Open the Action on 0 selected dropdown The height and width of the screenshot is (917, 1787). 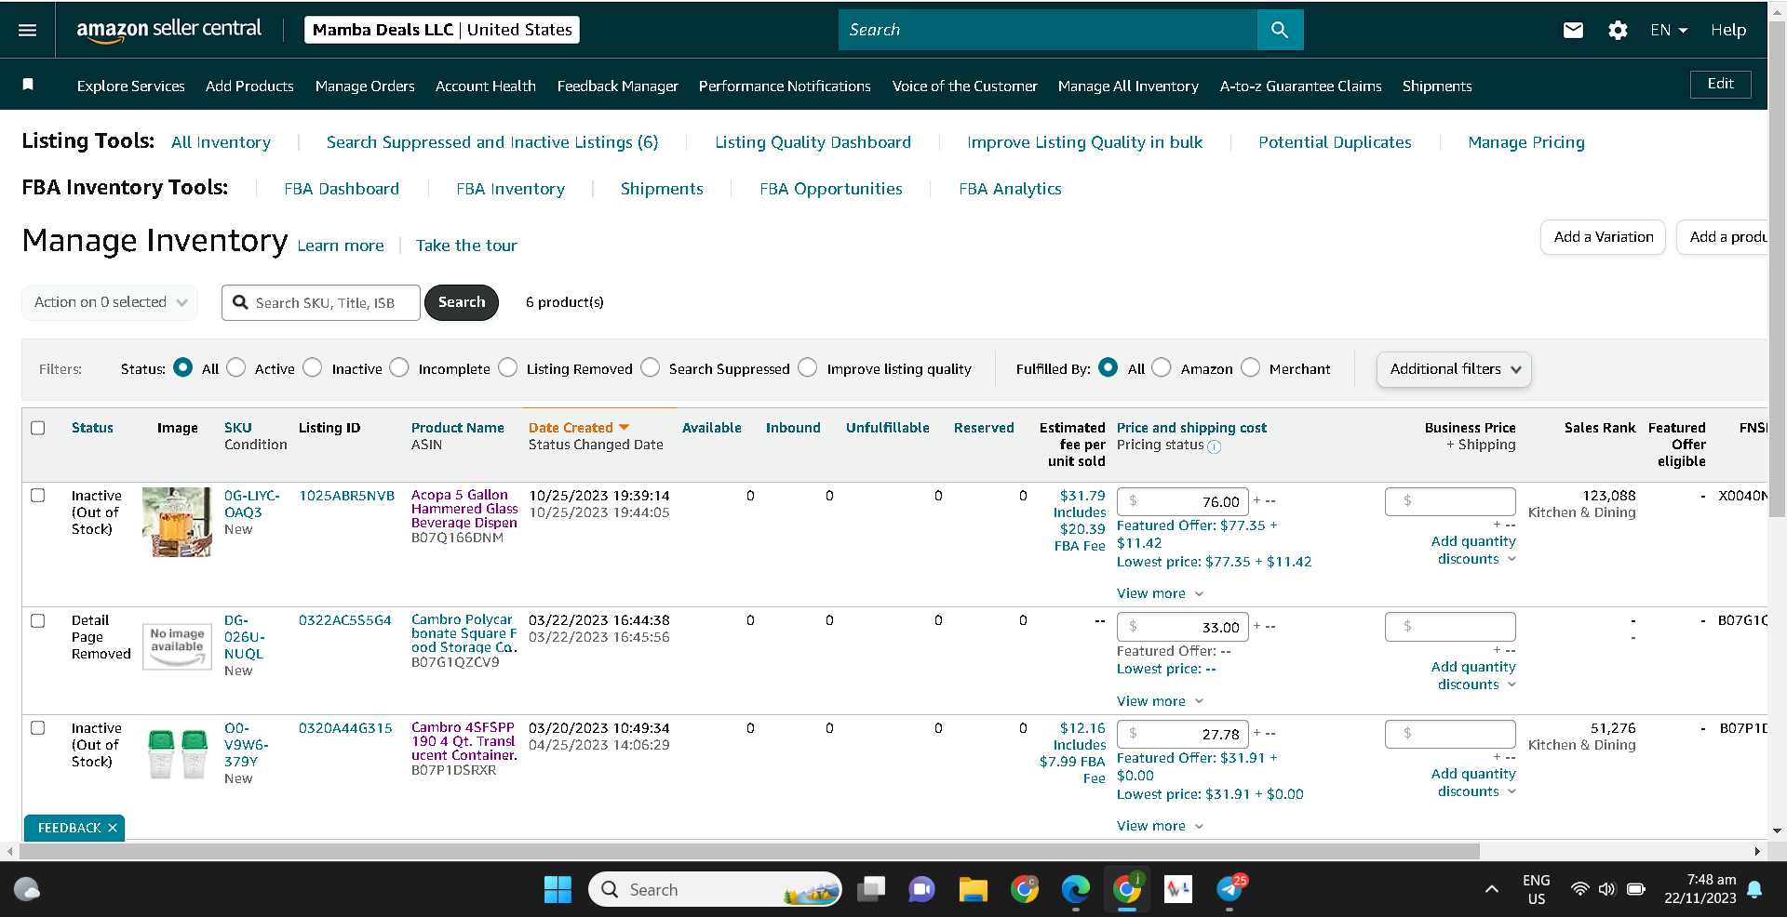[x=110, y=302]
